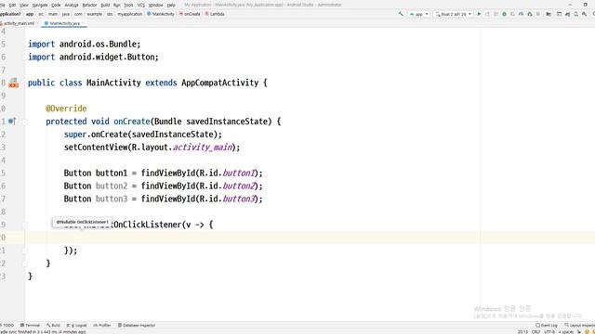Click the Apply Code Changes icon
The image size is (595, 334).
tap(496, 14)
